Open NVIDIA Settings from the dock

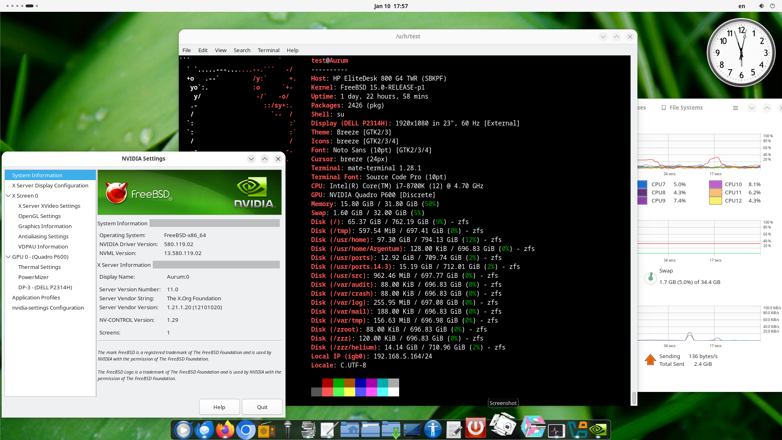pyautogui.click(x=597, y=429)
